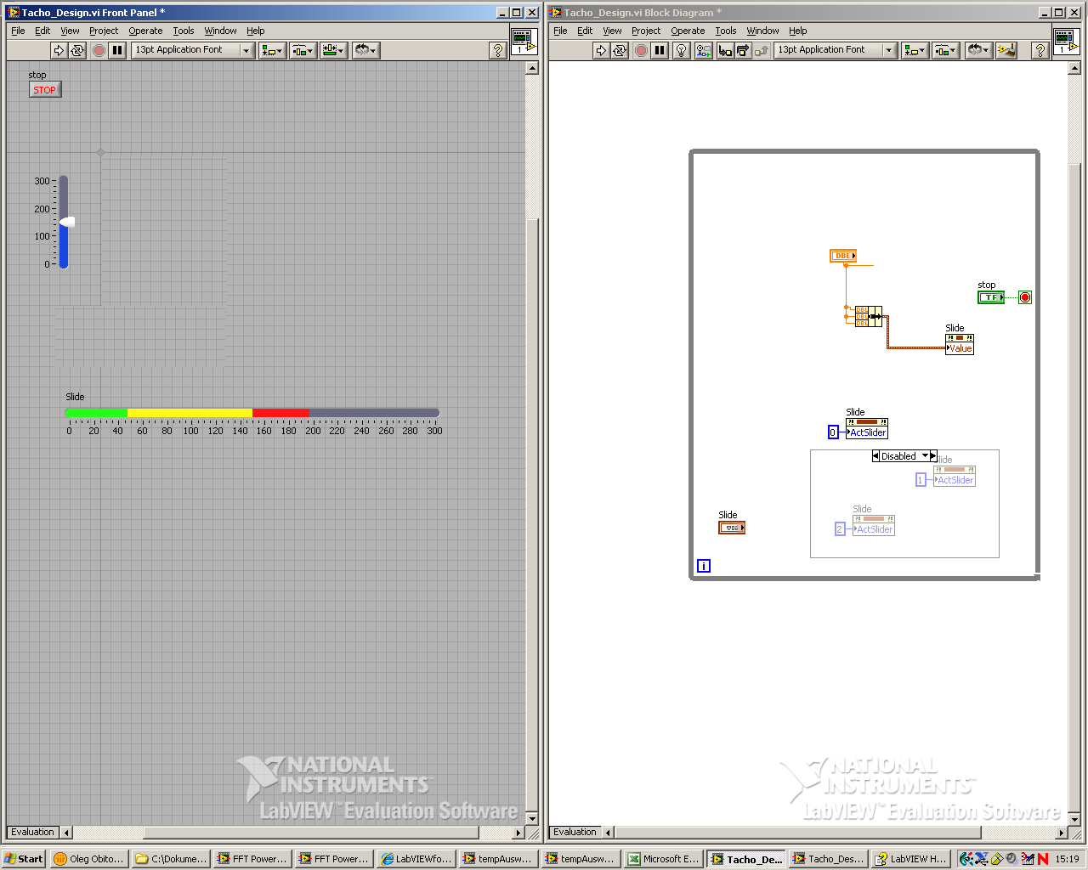Viewport: 1088px width, 870px height.
Task: Click the Step Into button
Action: click(725, 50)
